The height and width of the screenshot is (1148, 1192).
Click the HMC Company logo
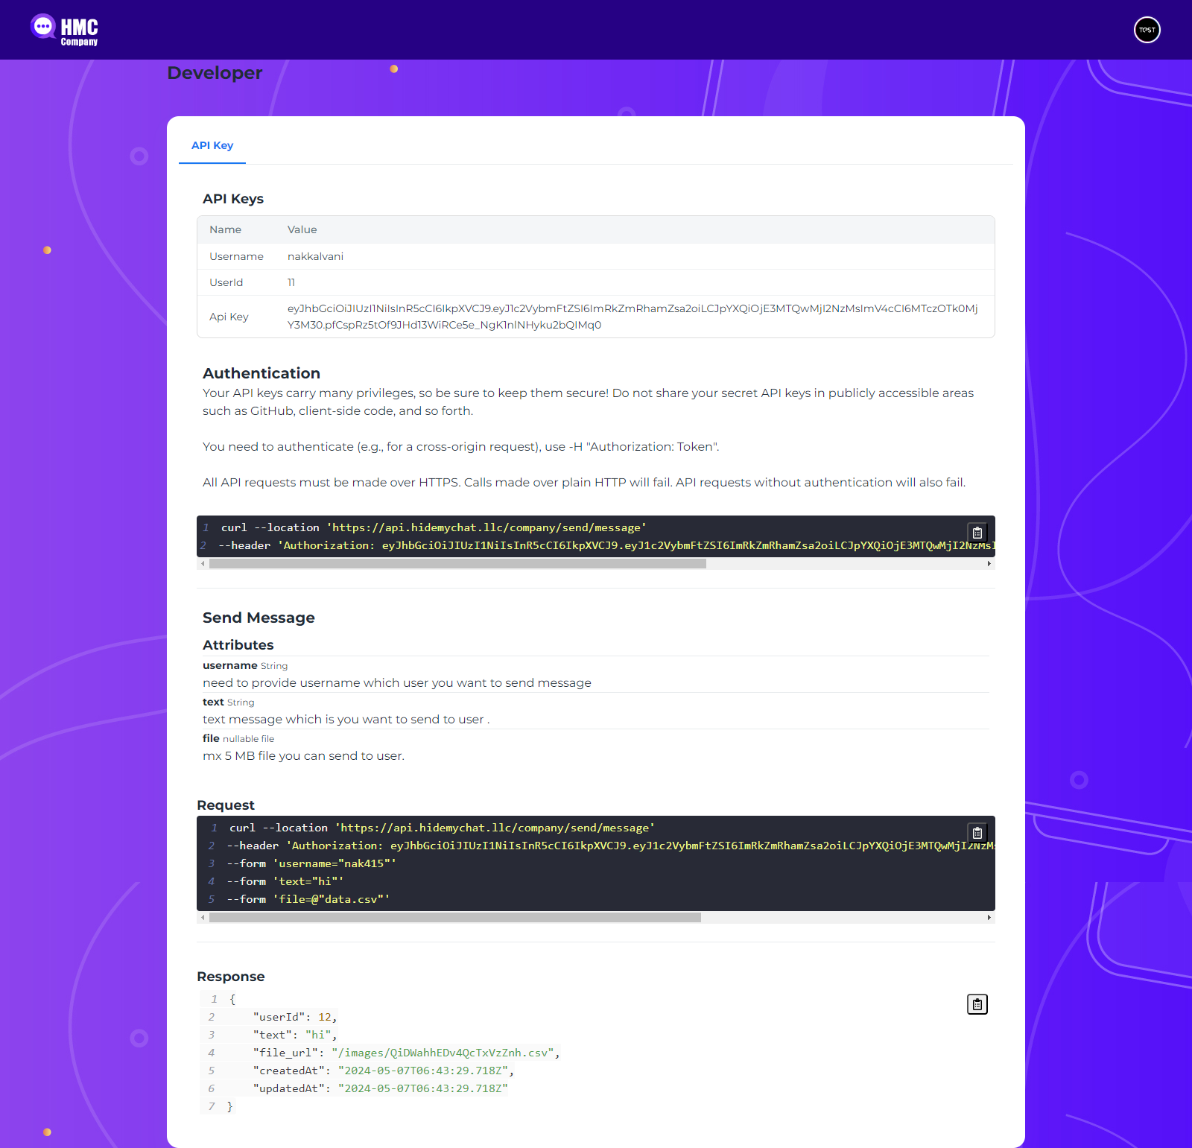65,30
